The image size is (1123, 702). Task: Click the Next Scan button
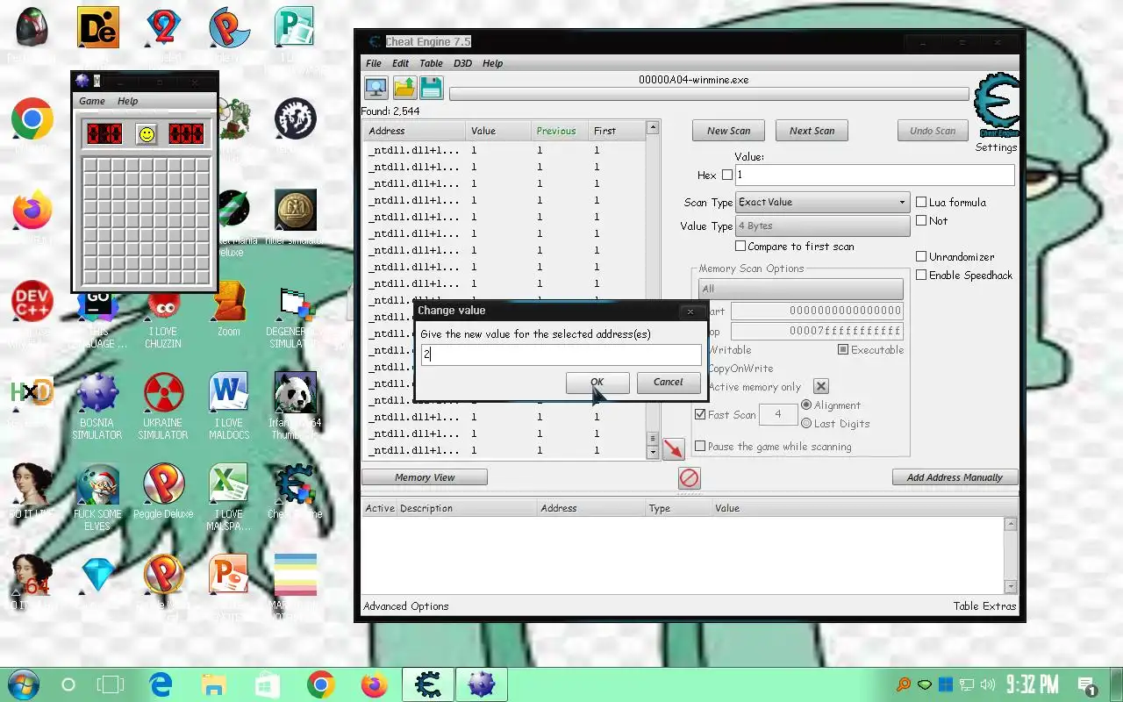[x=812, y=131]
